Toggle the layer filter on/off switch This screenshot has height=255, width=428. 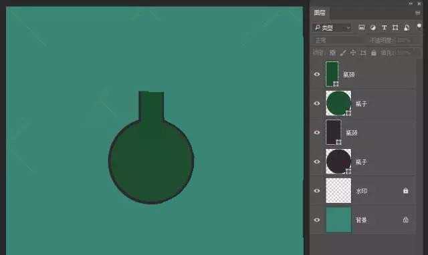coord(419,26)
